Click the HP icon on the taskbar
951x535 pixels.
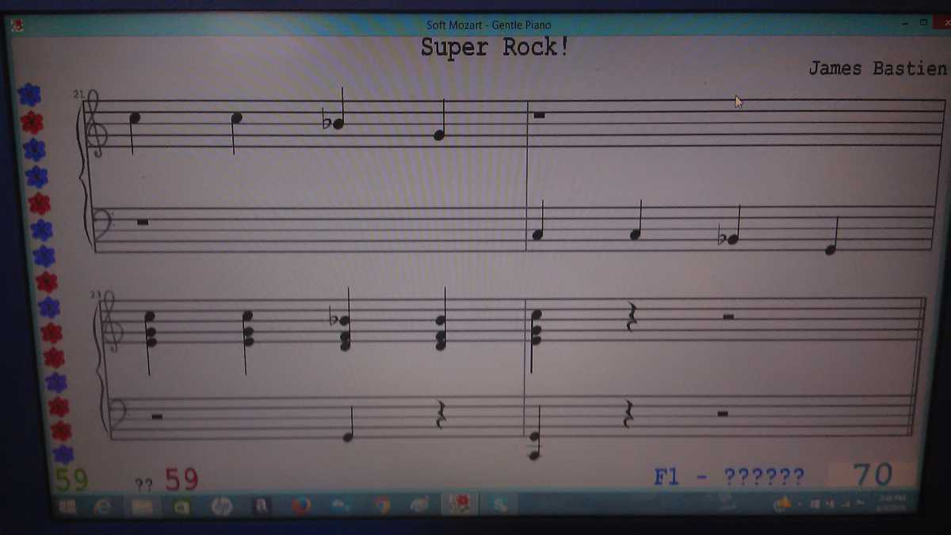click(x=221, y=506)
